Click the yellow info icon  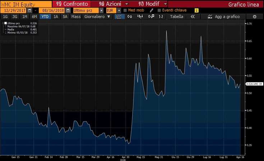coord(196,10)
